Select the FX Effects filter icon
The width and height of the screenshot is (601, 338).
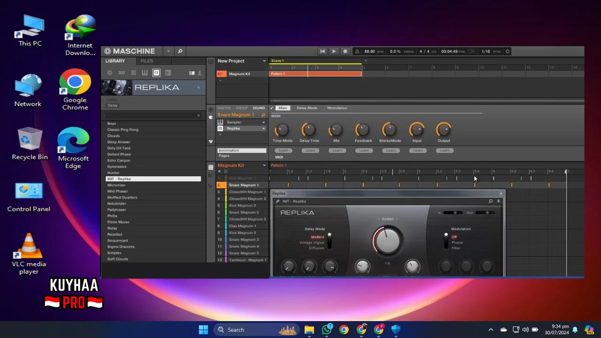tap(156, 73)
